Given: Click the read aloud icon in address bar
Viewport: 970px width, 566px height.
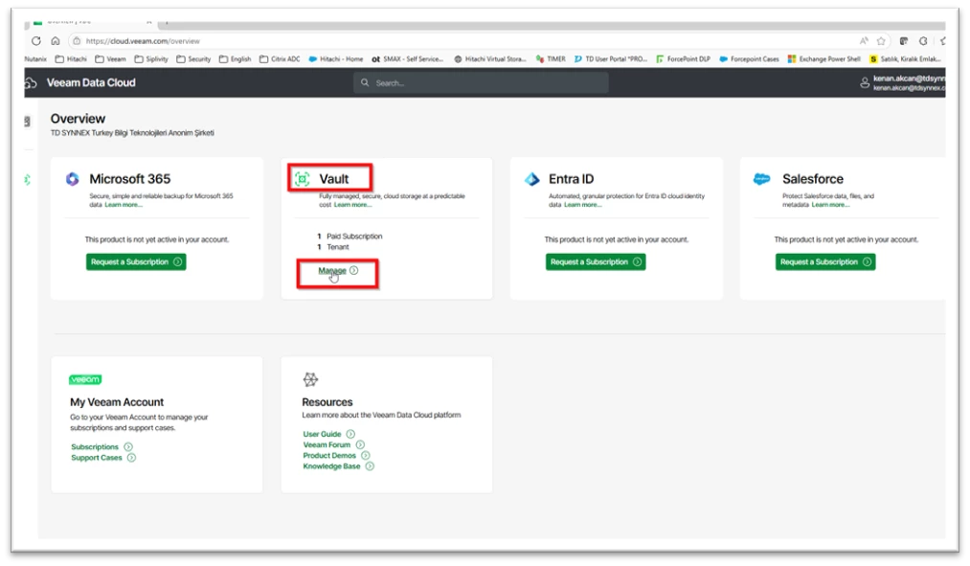Looking at the screenshot, I should 864,41.
